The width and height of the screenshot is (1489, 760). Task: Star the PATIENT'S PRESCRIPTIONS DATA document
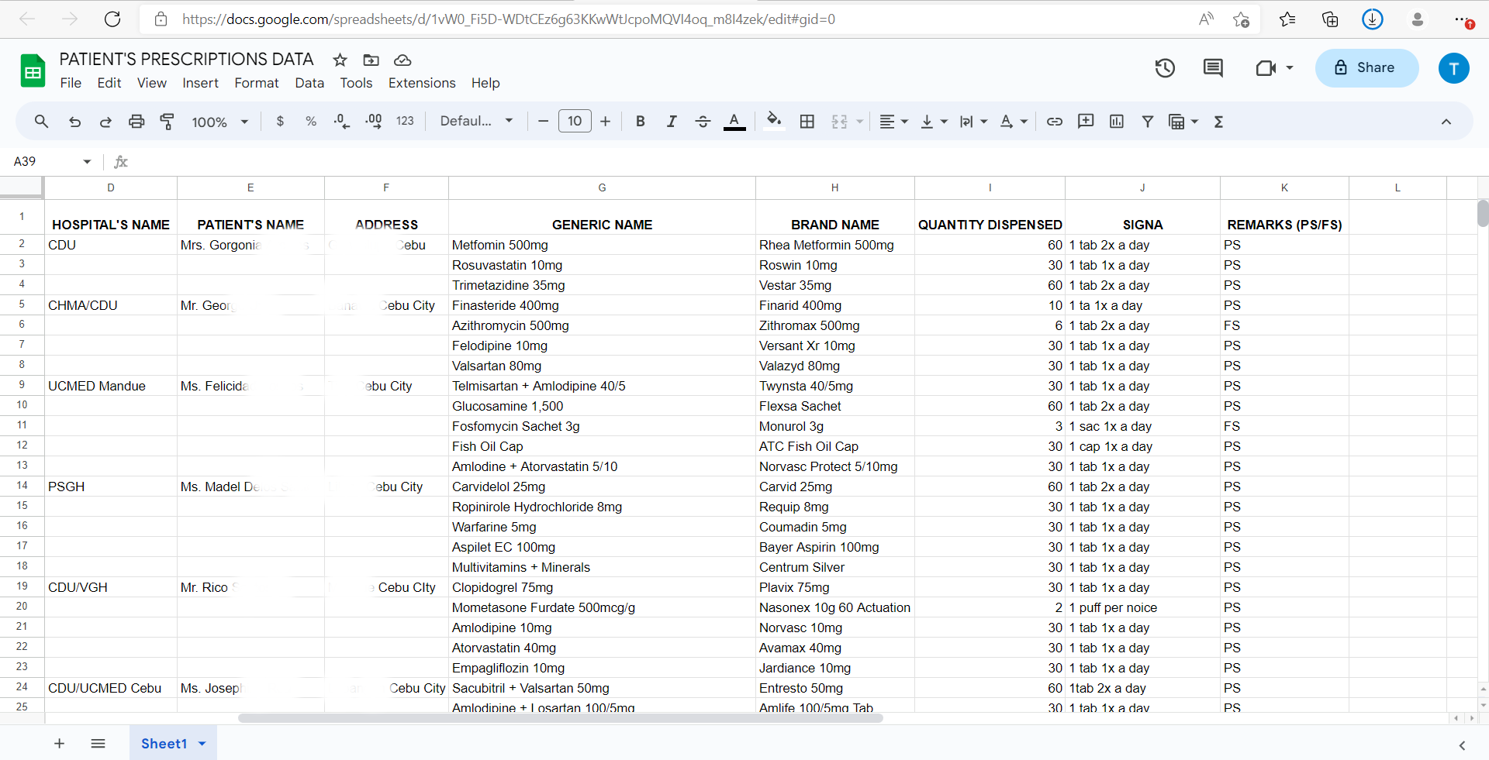(340, 60)
